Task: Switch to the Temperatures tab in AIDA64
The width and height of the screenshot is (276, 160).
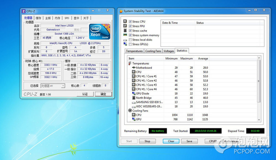Action: pyautogui.click(x=134, y=51)
